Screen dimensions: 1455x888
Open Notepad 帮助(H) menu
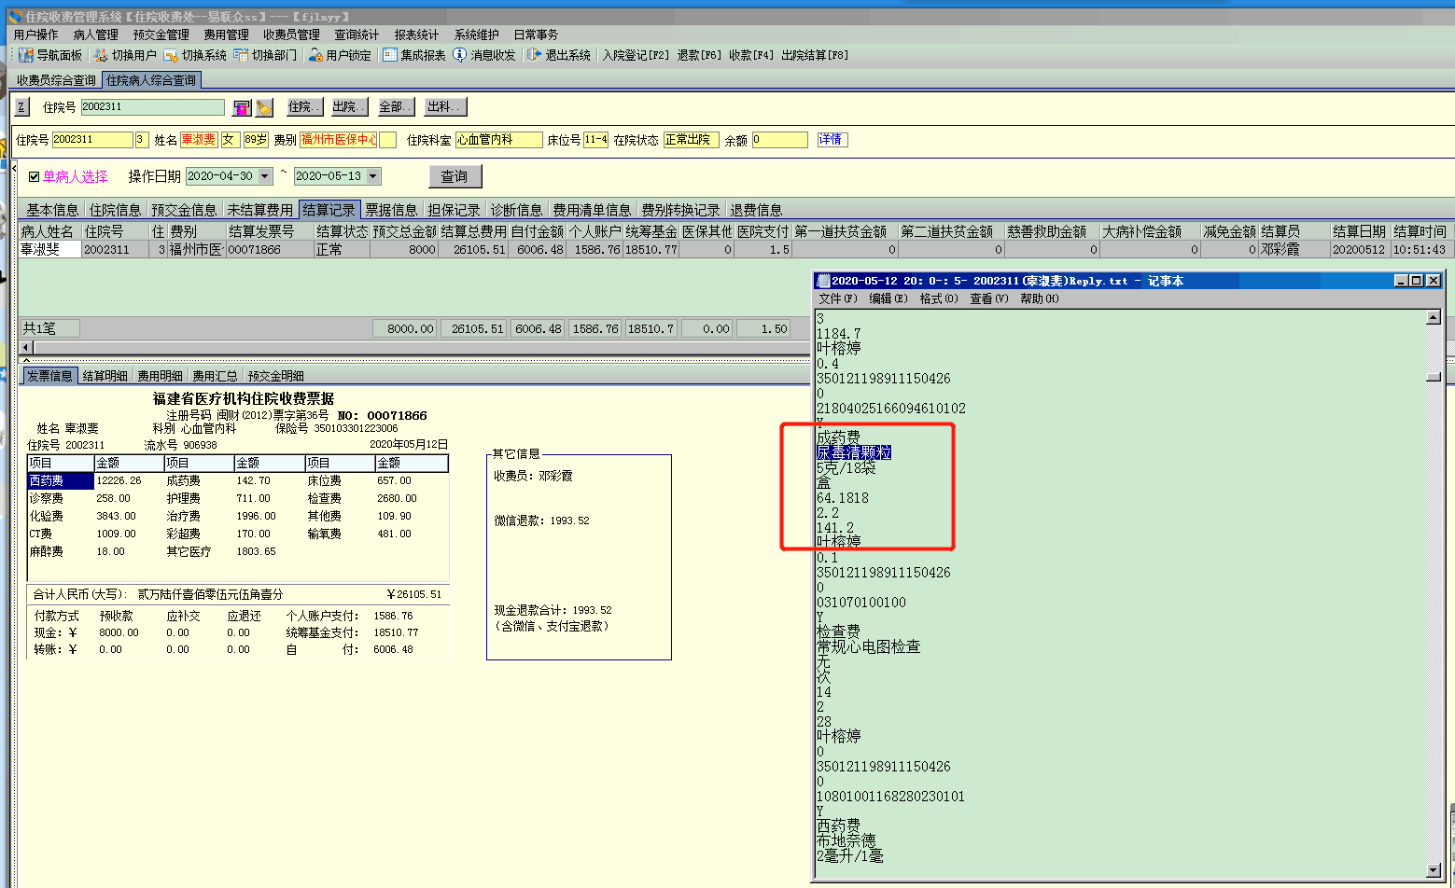(x=1040, y=298)
